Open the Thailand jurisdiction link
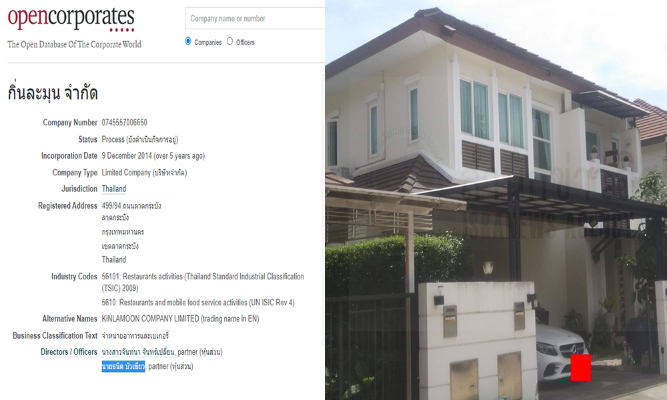This screenshot has height=400, width=667. pyautogui.click(x=113, y=189)
